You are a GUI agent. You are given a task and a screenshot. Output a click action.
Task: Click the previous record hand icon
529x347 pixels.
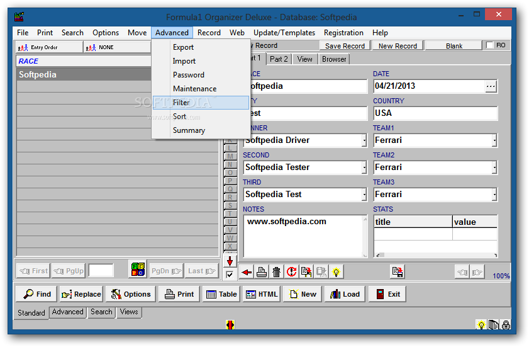tap(462, 272)
